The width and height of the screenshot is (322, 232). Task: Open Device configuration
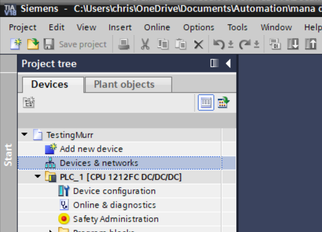[114, 191]
